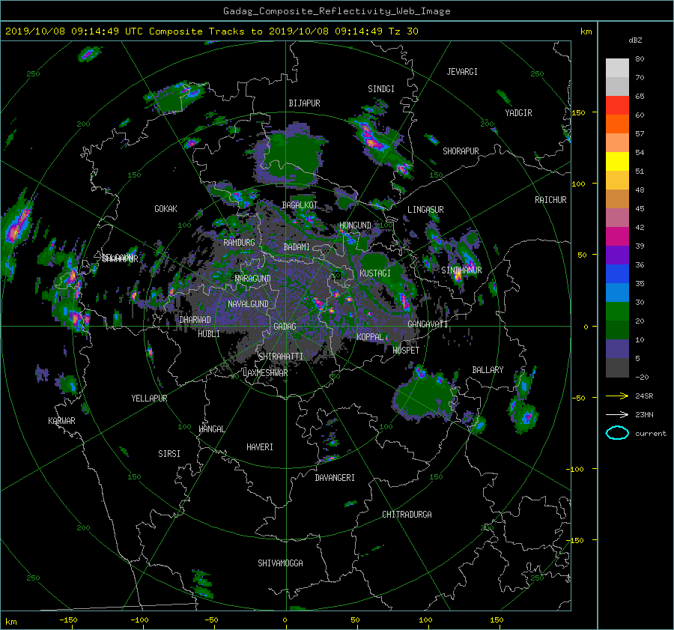This screenshot has height=630, width=674.
Task: Click the YELLAPUR city label
Action: click(149, 399)
